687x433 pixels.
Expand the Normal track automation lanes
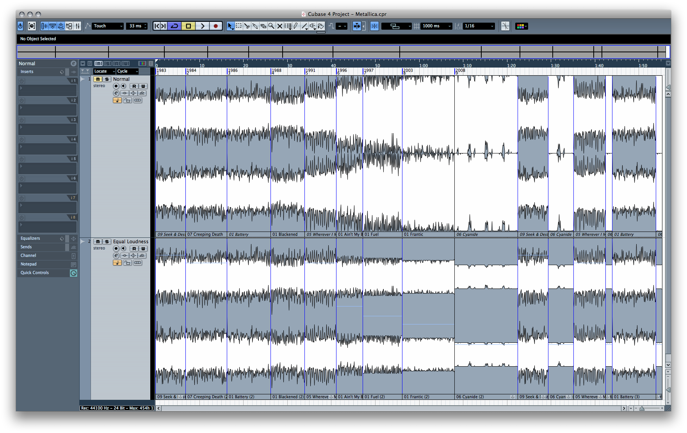tap(83, 79)
